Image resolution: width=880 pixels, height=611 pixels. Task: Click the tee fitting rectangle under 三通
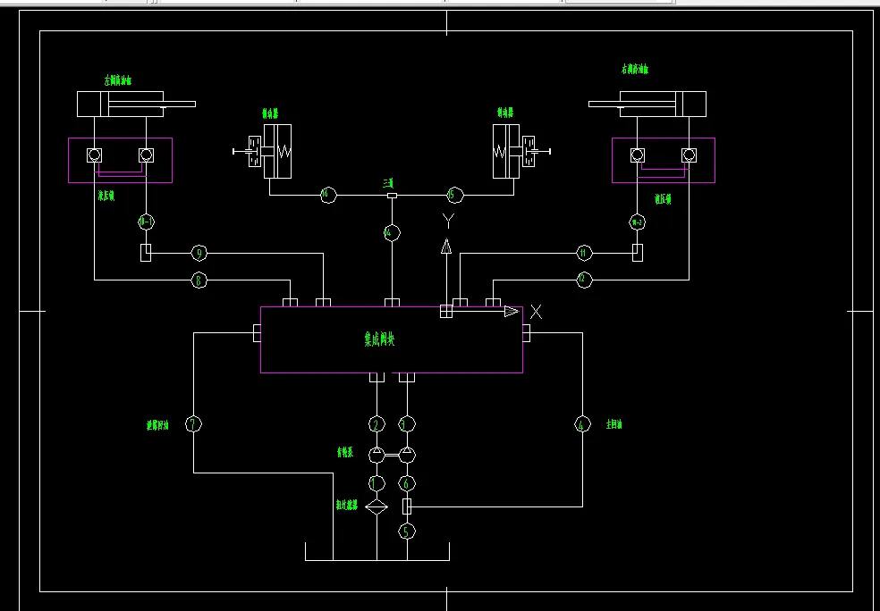click(393, 195)
